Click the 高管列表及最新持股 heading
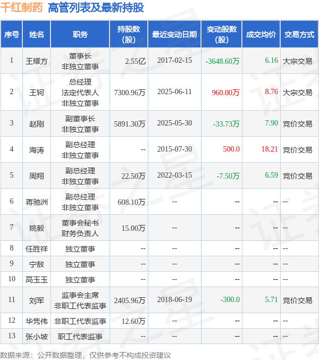The width and height of the screenshot is (319, 360). pos(96,7)
